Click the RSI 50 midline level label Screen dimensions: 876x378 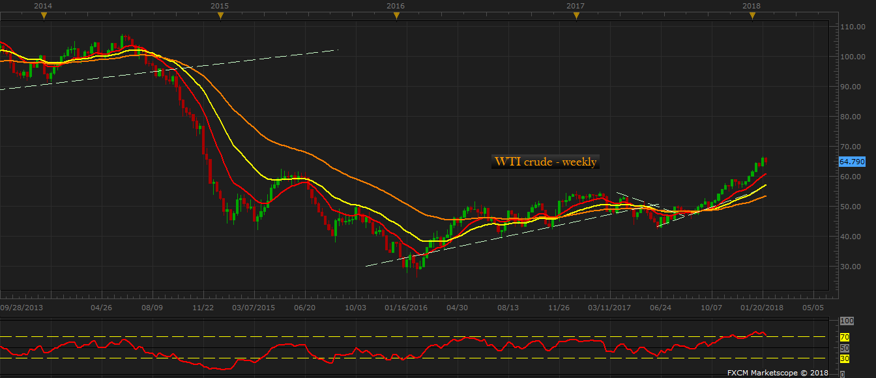pos(844,348)
